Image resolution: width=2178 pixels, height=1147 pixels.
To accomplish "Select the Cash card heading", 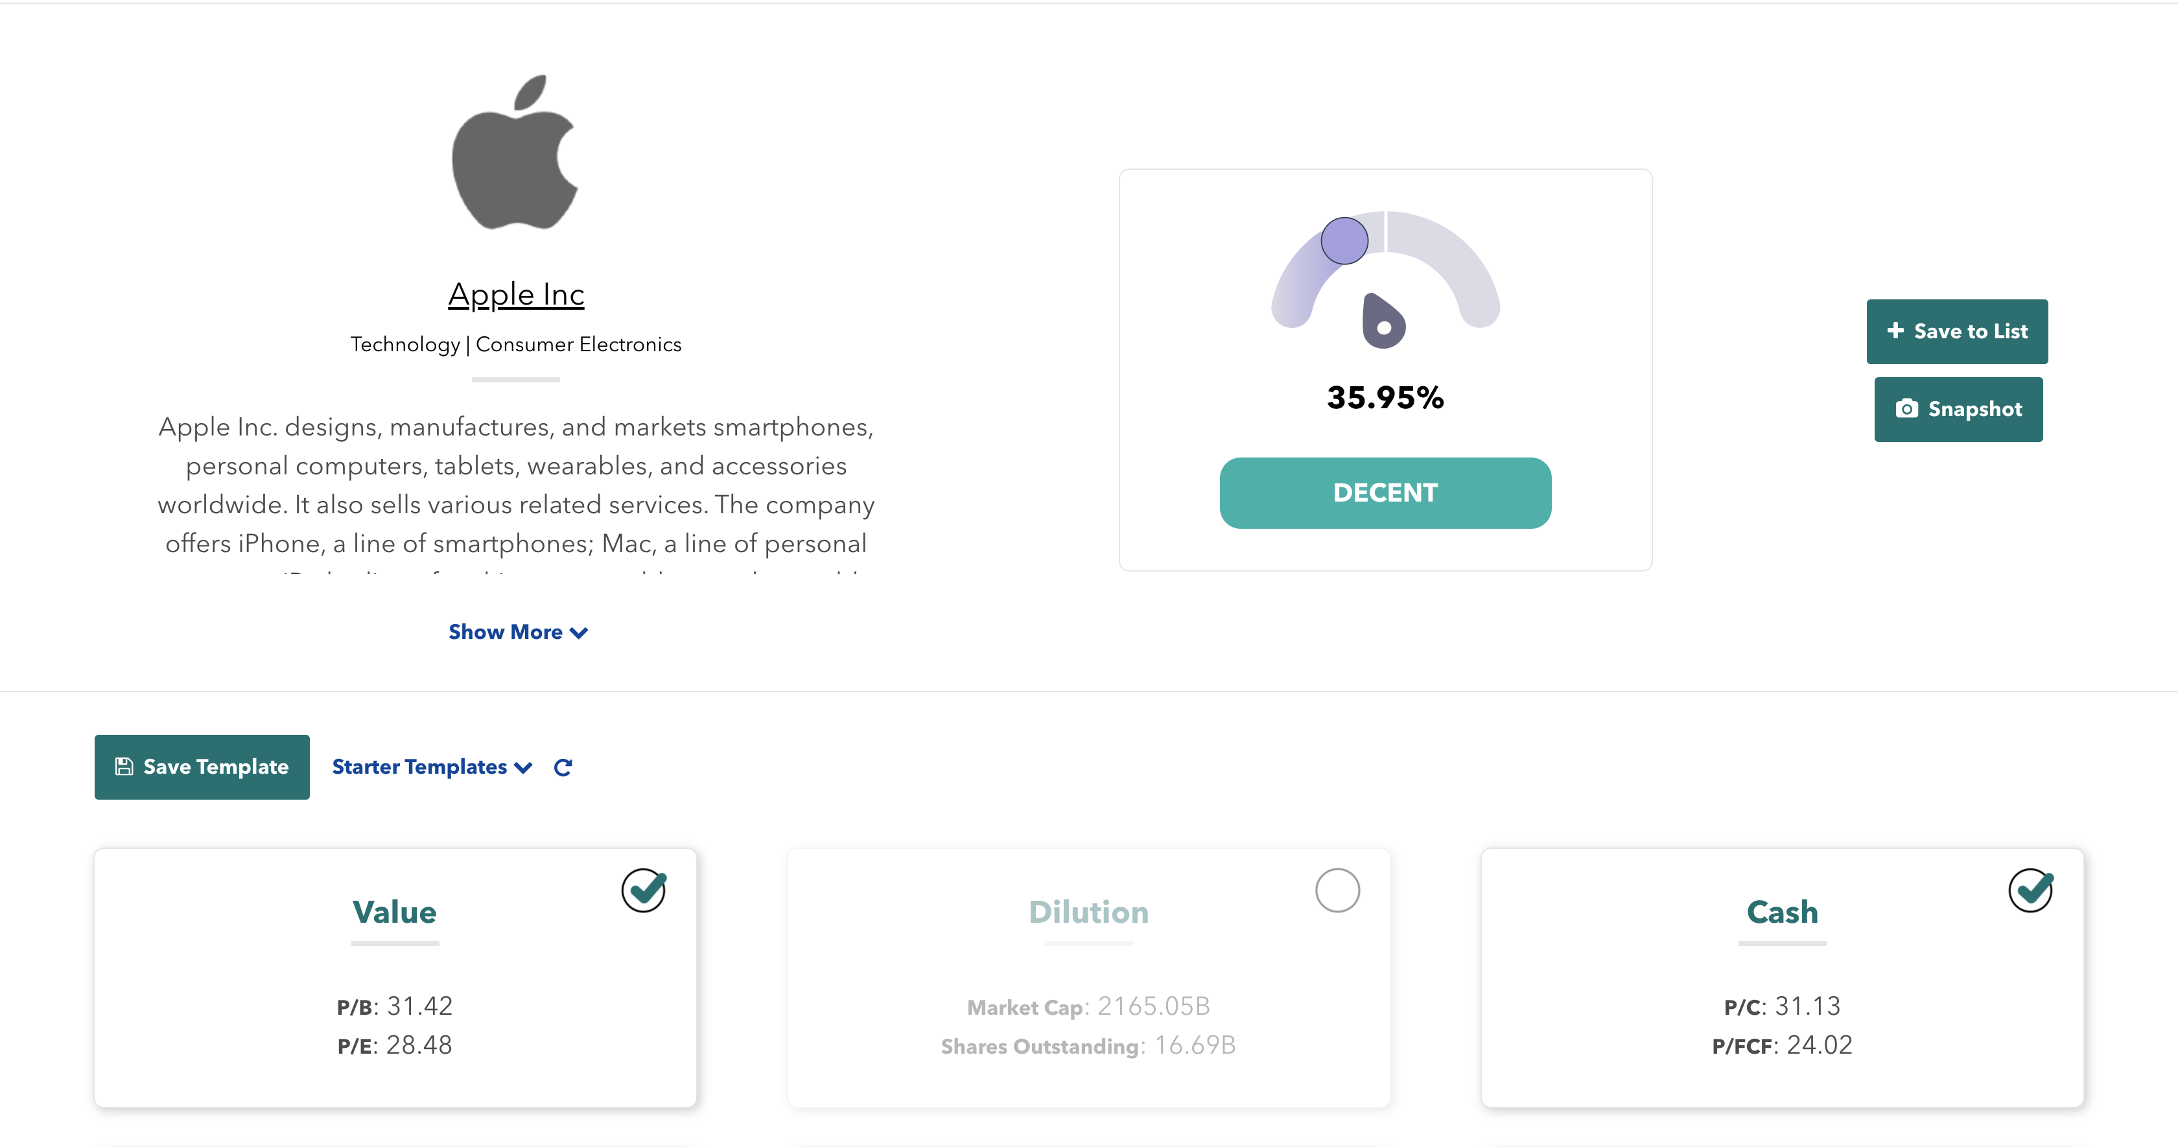I will [1781, 912].
